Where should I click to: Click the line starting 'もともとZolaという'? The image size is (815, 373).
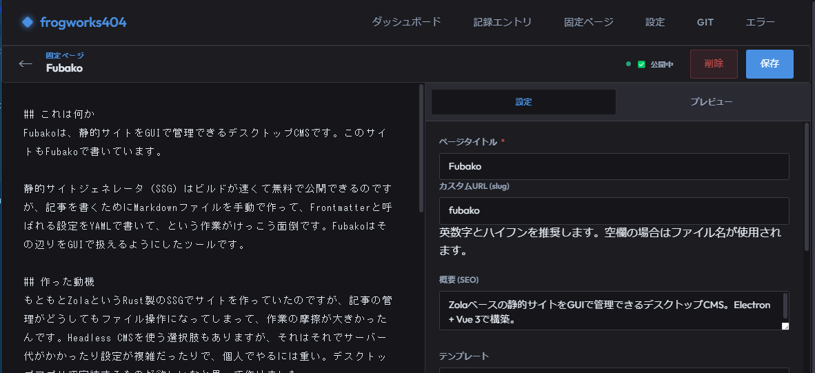pyautogui.click(x=208, y=301)
